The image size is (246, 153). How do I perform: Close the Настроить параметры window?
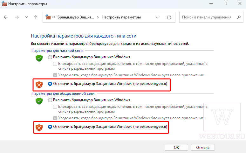click(240, 3)
